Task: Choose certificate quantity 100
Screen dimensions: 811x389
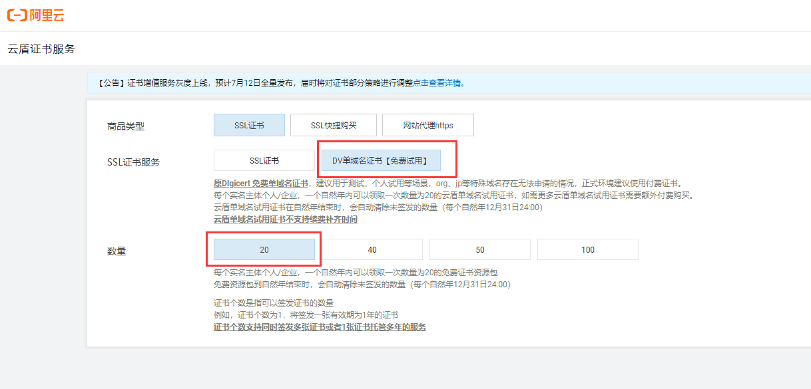Action: 587,249
